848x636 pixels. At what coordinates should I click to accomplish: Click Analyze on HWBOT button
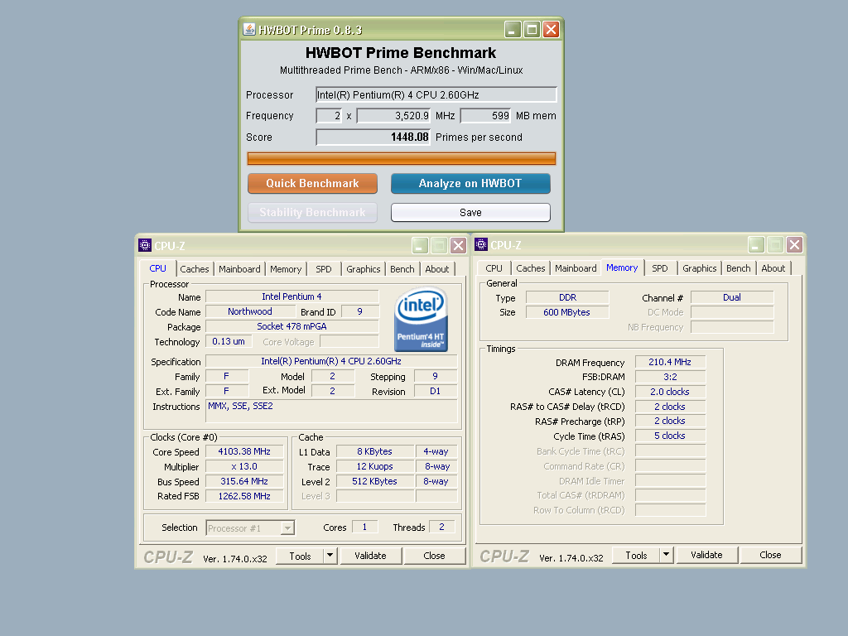pos(470,183)
